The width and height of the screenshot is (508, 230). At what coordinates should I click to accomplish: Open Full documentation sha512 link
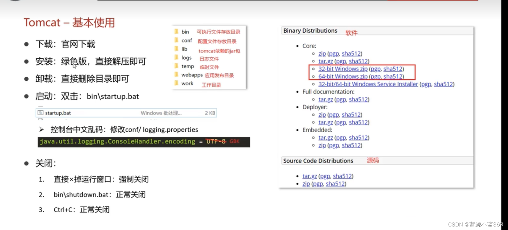tap(358, 100)
